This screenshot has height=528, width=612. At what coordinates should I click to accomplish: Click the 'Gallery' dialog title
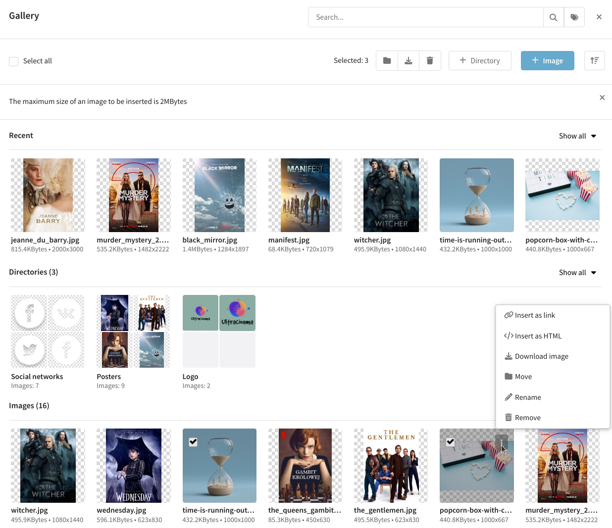click(x=24, y=16)
